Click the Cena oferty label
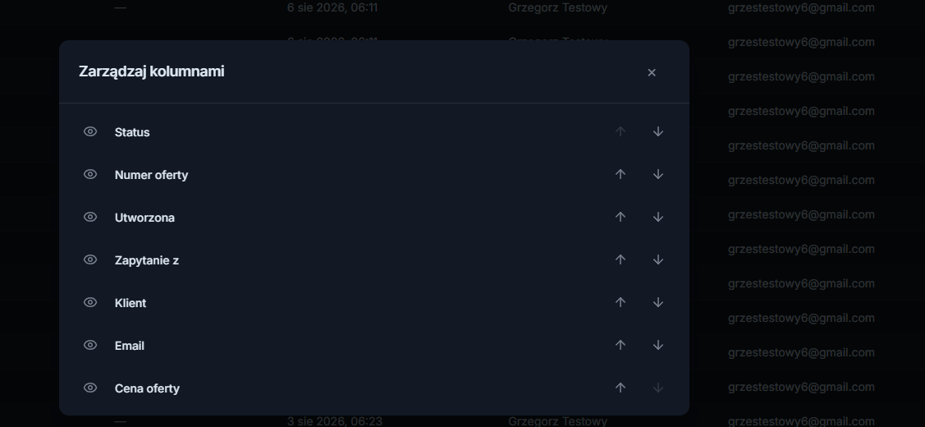 [x=147, y=388]
